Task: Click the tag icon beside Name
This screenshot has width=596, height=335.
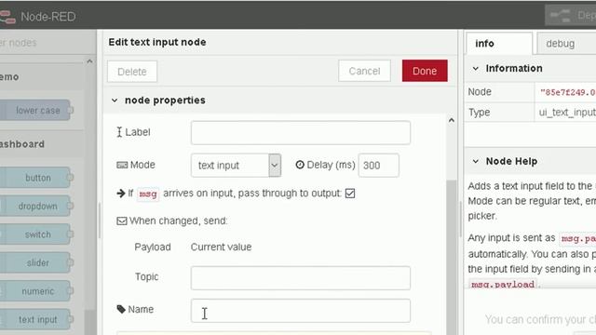Action: coord(121,309)
